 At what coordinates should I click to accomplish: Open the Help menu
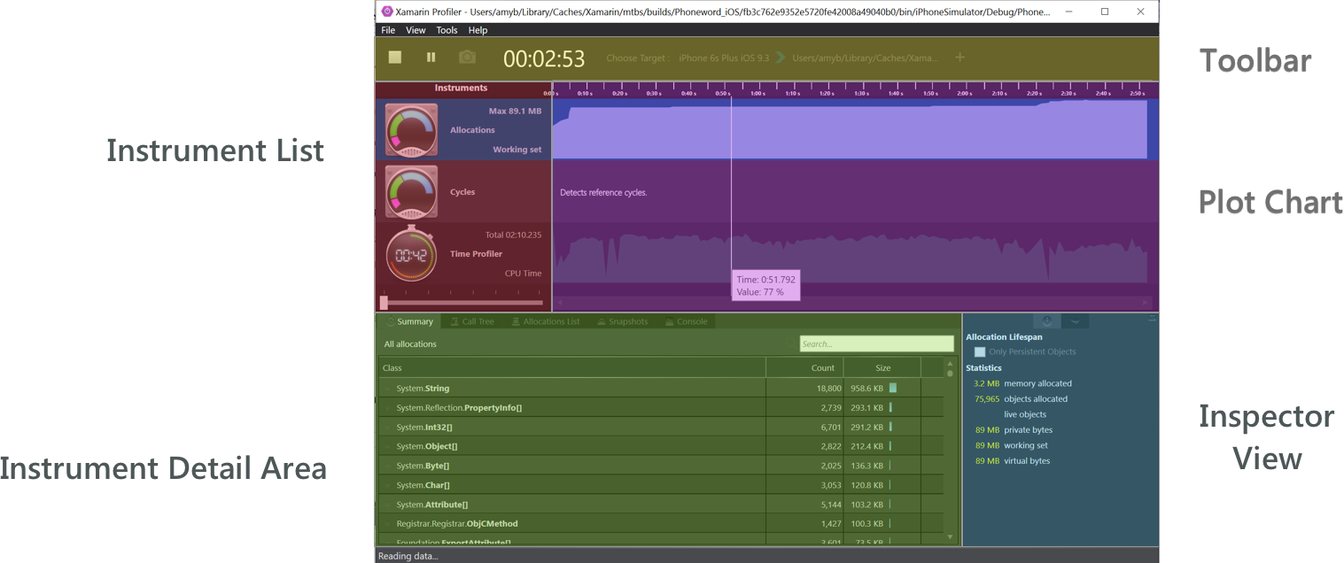(x=478, y=30)
